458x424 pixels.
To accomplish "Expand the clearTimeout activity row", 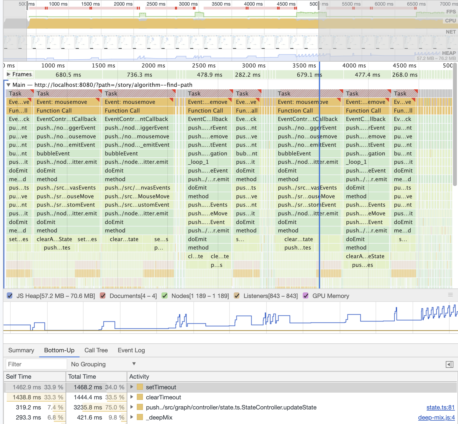I will point(132,397).
